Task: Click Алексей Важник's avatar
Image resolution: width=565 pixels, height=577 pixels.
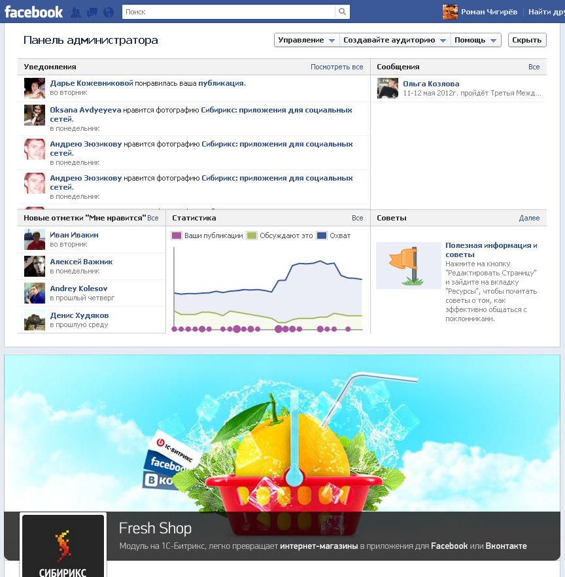Action: click(x=35, y=266)
